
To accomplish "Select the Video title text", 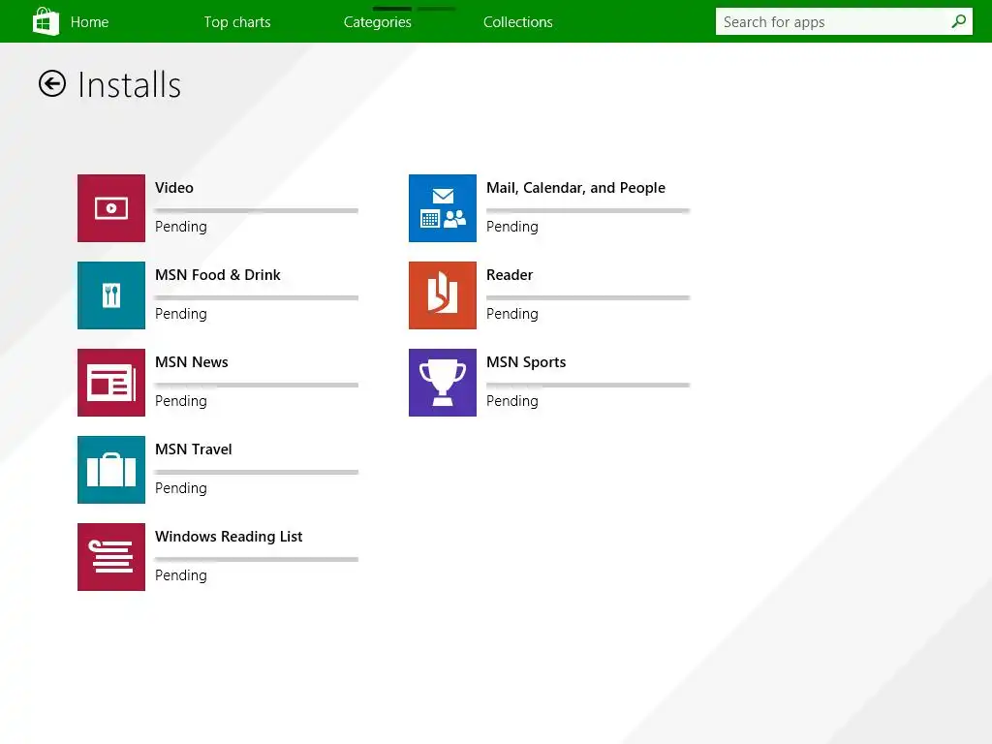I will click(174, 188).
